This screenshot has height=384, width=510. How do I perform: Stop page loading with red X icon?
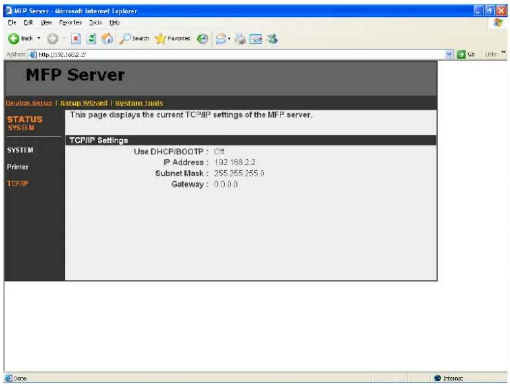pos(76,39)
